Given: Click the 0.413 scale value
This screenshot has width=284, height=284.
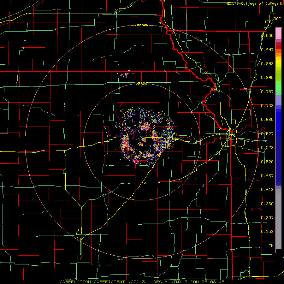Looking at the screenshot, I should tap(267, 190).
